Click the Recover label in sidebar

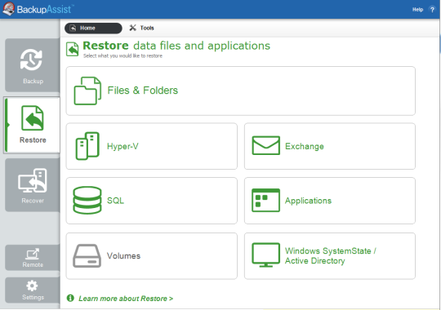pos(33,201)
